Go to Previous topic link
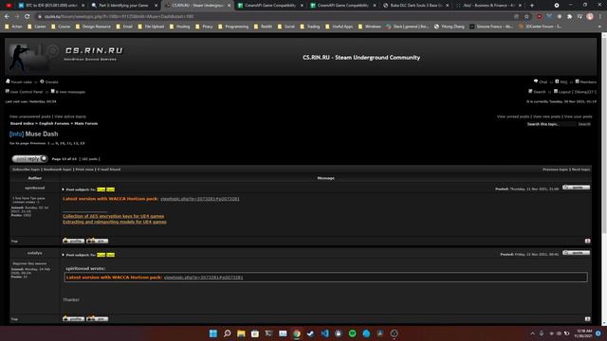 (555, 170)
